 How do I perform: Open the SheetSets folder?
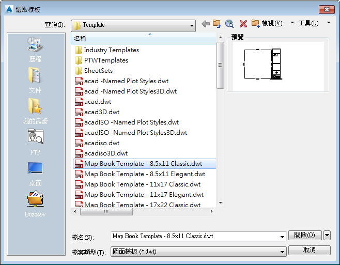click(x=94, y=71)
